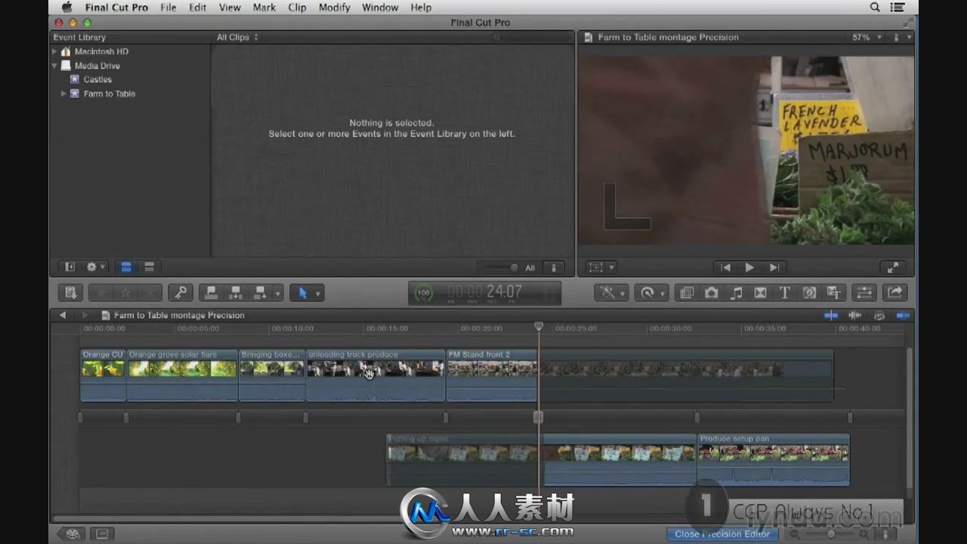Toggle timeline snapping button
This screenshot has width=967, height=544.
tap(903, 315)
